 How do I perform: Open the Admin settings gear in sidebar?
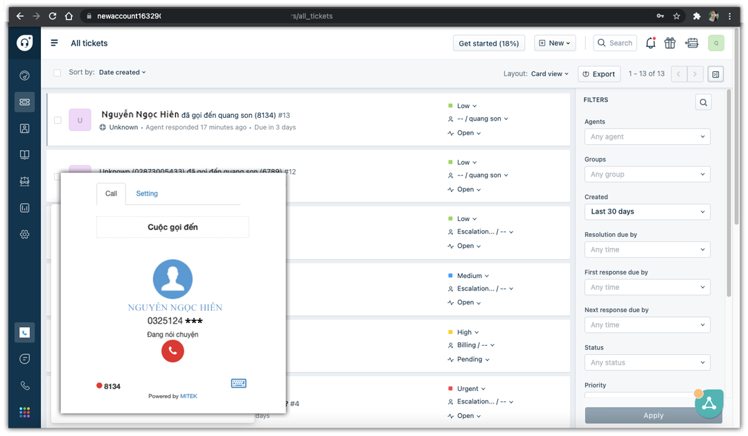click(24, 234)
